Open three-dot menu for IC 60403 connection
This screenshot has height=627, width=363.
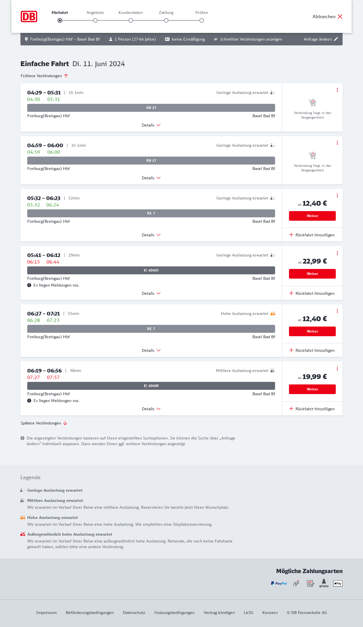click(337, 253)
